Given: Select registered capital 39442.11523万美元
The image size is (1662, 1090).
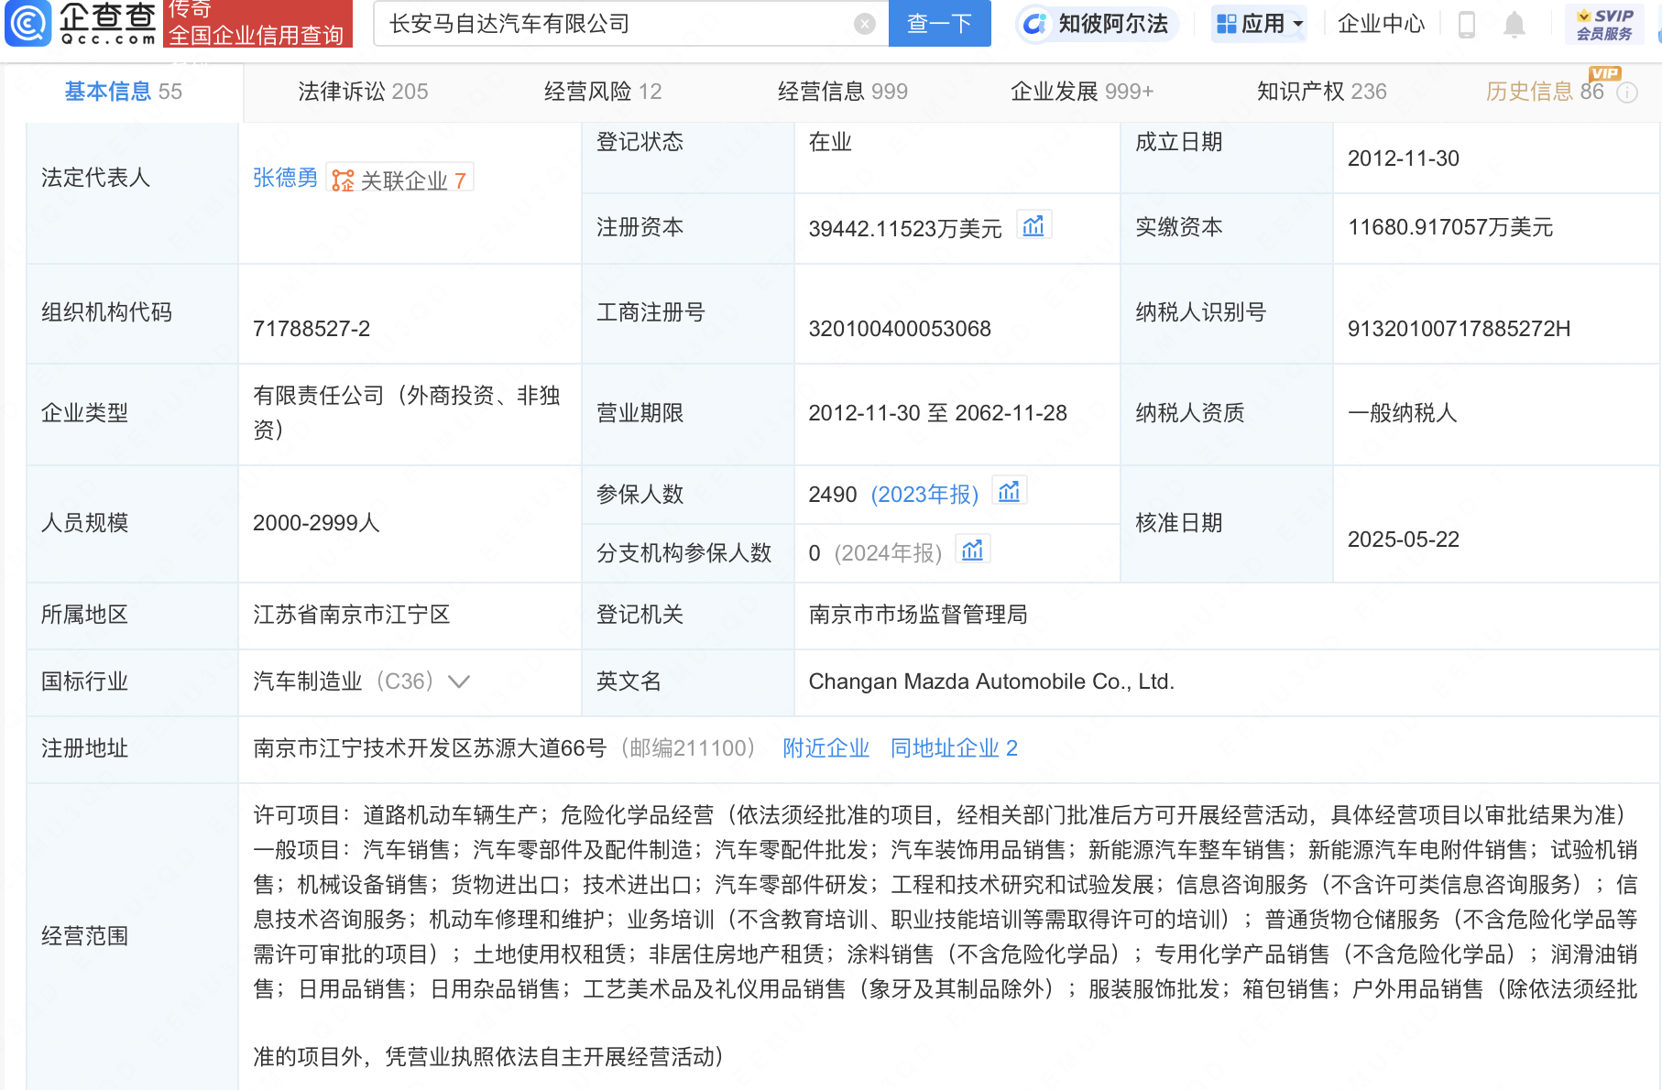Looking at the screenshot, I should click(905, 228).
